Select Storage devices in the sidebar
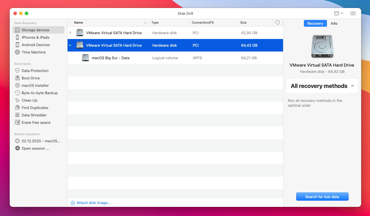Image resolution: width=370 pixels, height=216 pixels. coord(38,30)
